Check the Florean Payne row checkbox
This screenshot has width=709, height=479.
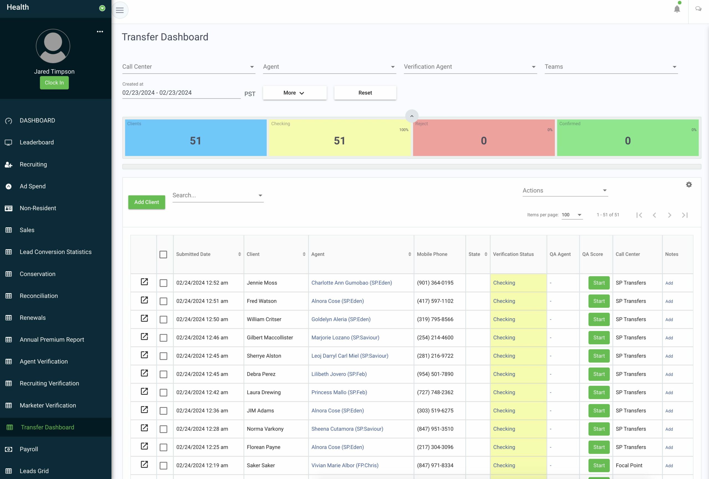tap(163, 447)
